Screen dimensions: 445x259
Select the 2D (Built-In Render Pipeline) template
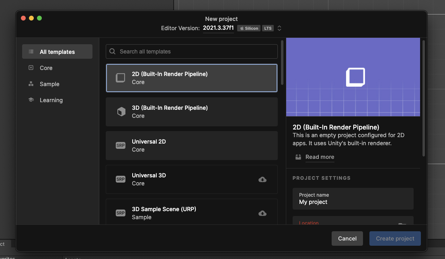tap(192, 78)
